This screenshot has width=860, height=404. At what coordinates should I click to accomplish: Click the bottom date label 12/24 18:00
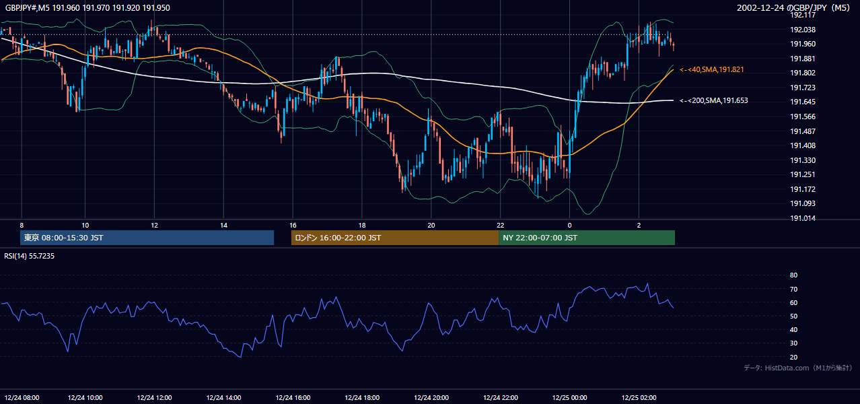tap(362, 398)
